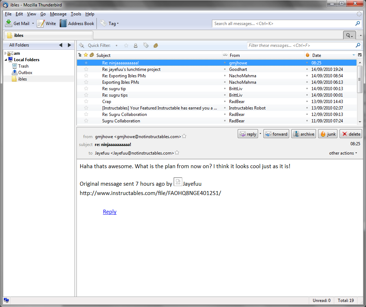Switch to next folder view arrow
Image resolution: width=366 pixels, height=307 pixels.
pyautogui.click(x=69, y=45)
